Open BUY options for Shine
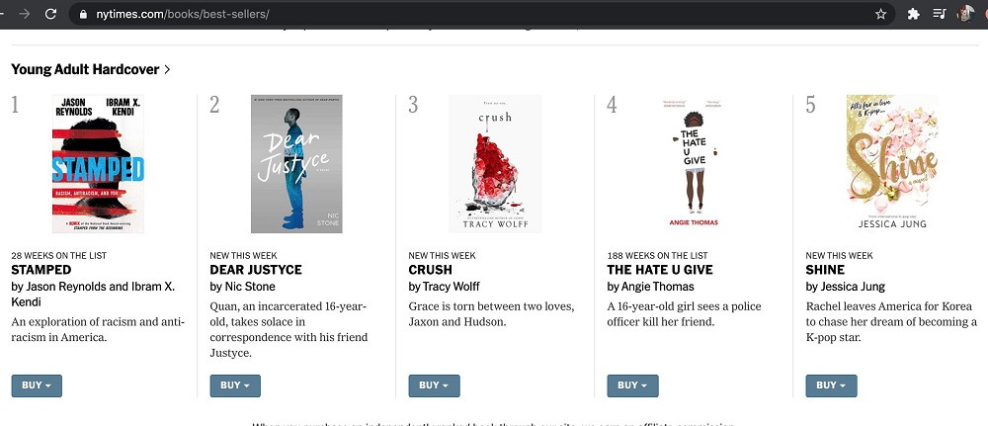 coord(831,385)
